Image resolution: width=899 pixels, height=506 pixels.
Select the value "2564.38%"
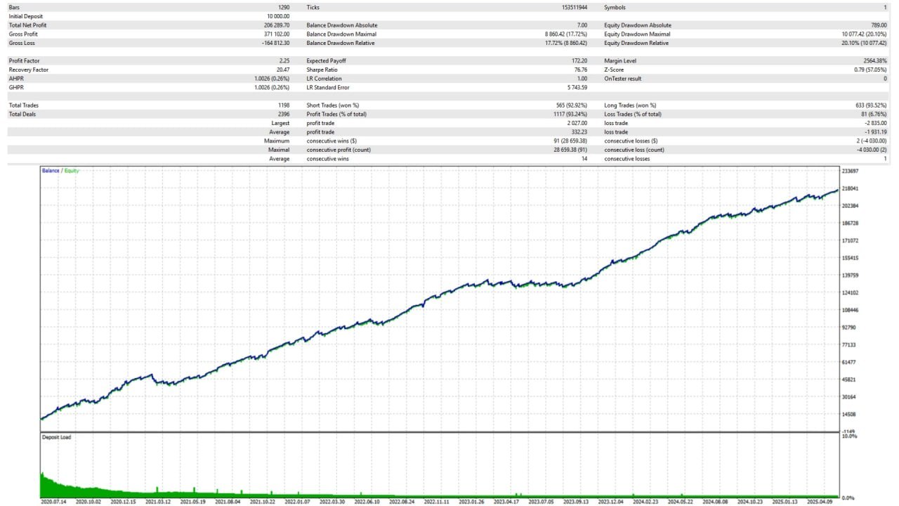pos(876,61)
